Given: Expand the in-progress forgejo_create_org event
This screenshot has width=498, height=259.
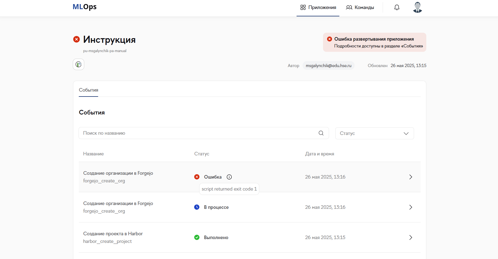Looking at the screenshot, I should coord(411,207).
